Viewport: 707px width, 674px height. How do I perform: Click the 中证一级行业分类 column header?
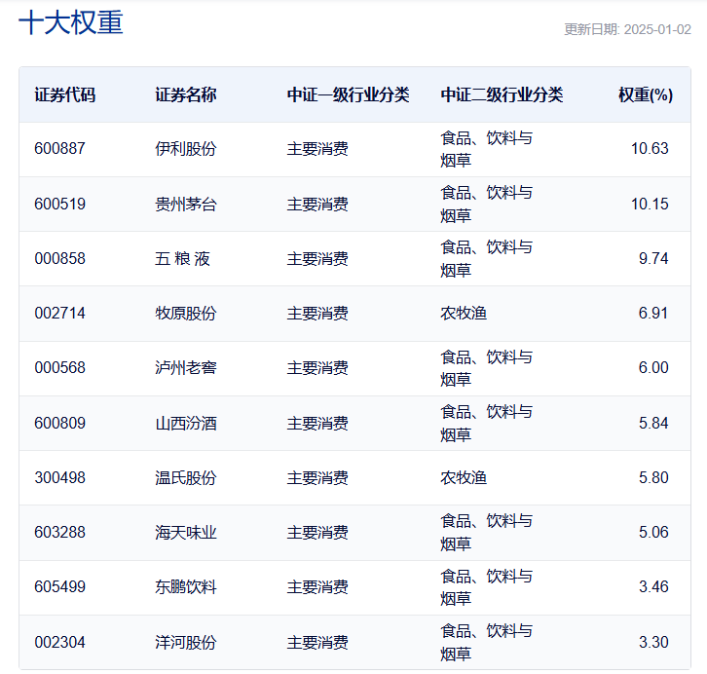(x=348, y=94)
